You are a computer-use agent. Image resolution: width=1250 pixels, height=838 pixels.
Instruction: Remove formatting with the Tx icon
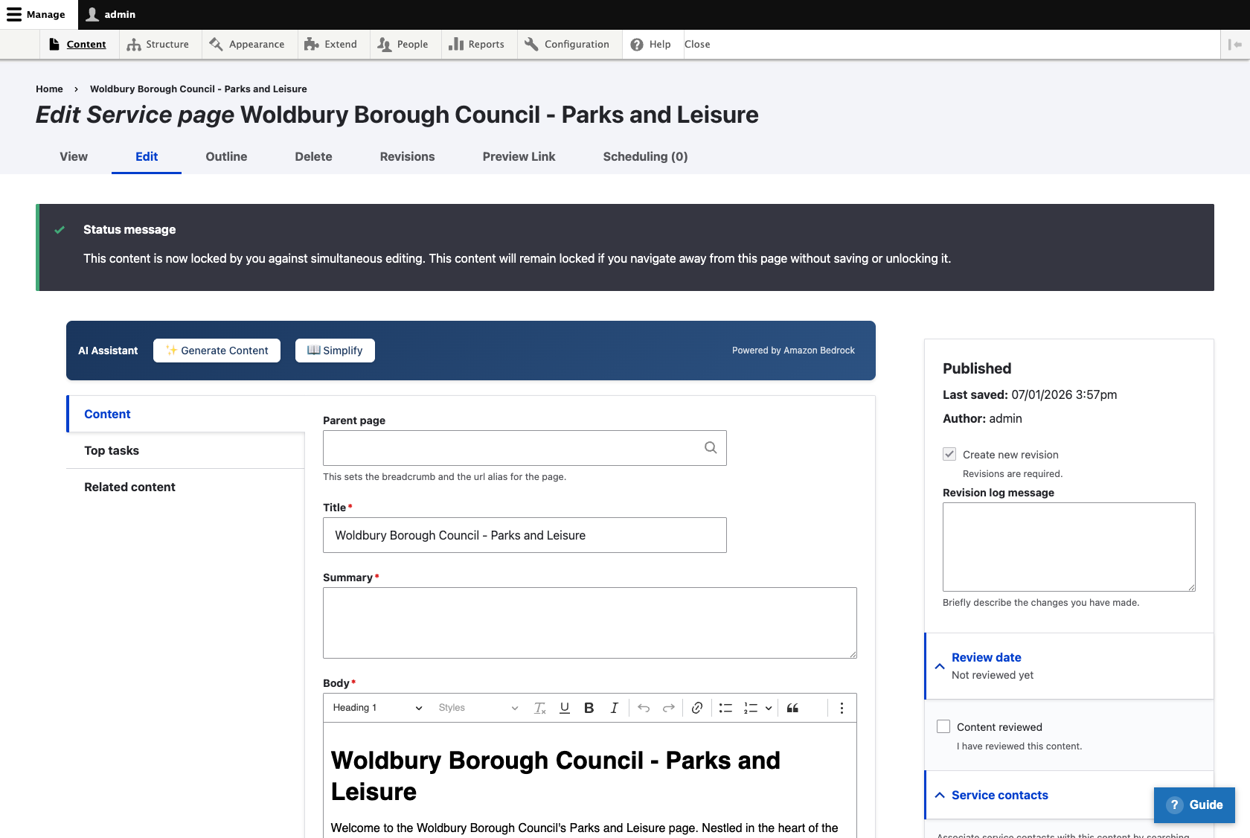539,708
